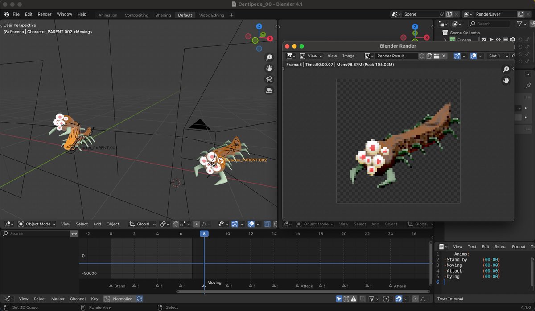
Task: Unlink Render Result with the X icon
Action: 444,56
